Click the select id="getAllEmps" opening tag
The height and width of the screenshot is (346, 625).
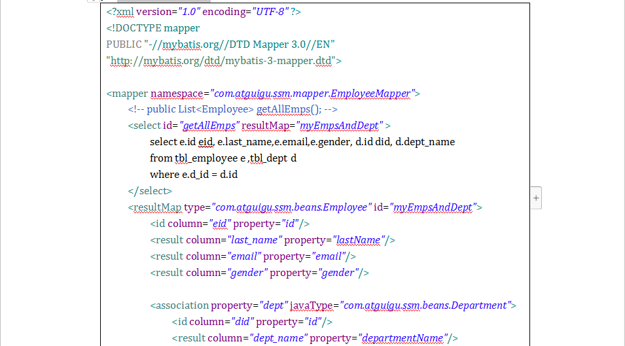coord(259,126)
